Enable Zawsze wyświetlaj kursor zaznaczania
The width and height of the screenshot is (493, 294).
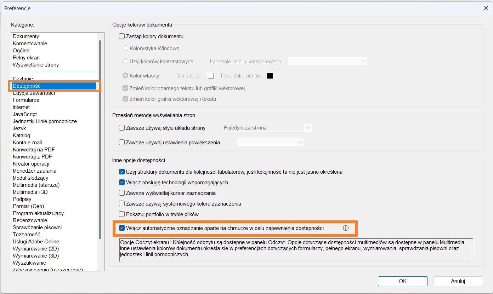tap(122, 193)
